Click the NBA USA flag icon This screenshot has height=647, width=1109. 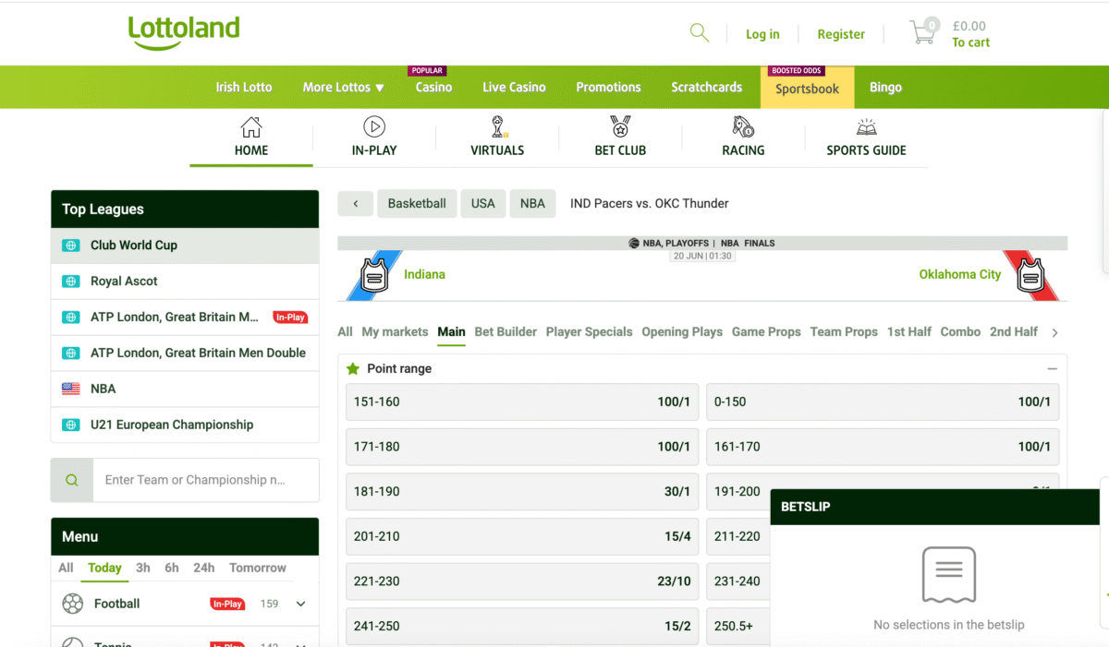pyautogui.click(x=70, y=389)
